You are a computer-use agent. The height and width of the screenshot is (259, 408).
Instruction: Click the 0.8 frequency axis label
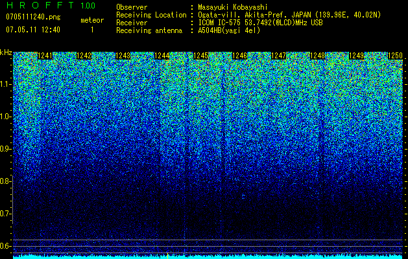[5, 181]
